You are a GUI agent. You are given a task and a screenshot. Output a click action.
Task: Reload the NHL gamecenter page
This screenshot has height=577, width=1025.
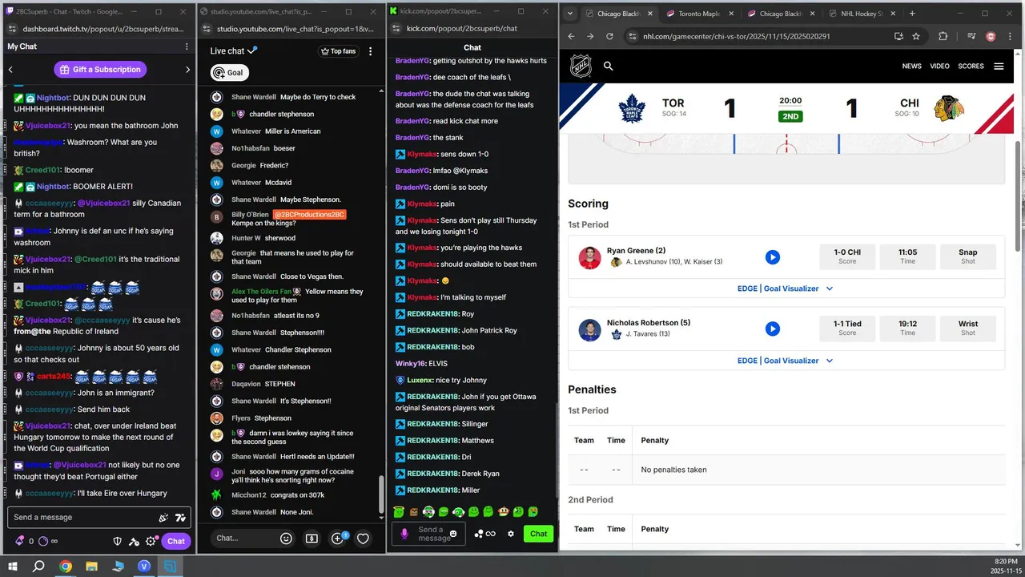pyautogui.click(x=609, y=36)
